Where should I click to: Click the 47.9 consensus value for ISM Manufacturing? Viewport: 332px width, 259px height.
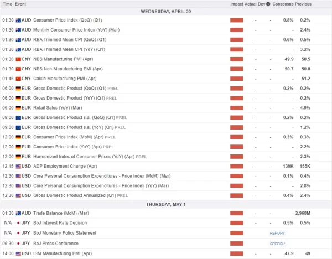tap(289, 253)
